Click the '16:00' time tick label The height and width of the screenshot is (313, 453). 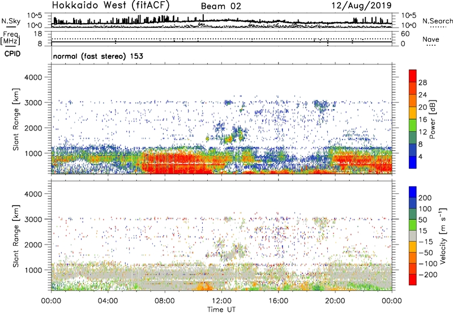(x=278, y=301)
